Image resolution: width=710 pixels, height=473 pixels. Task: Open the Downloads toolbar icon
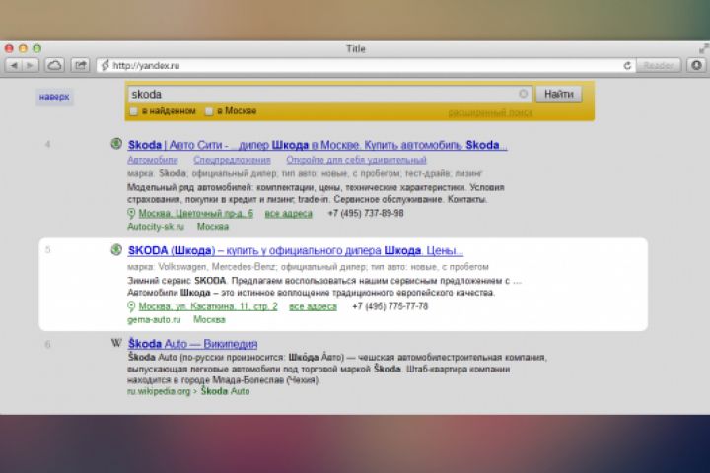tap(697, 65)
